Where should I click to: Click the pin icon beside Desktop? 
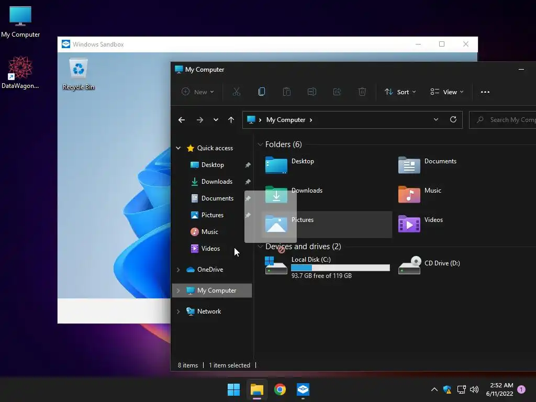pyautogui.click(x=248, y=165)
